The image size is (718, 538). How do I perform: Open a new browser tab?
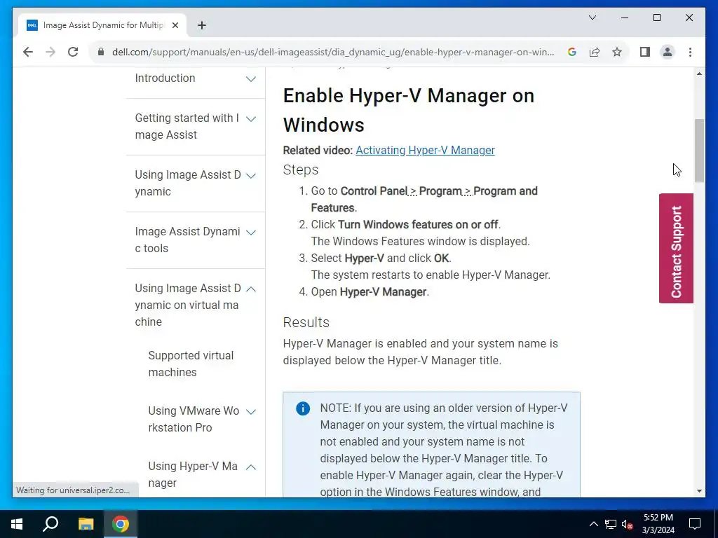click(201, 25)
